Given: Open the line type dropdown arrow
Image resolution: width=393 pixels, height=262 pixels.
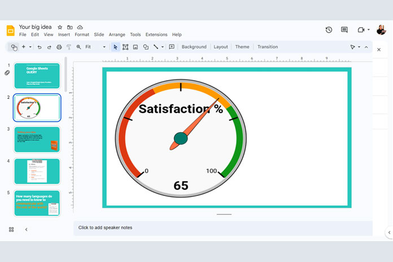Looking at the screenshot, I should point(163,47).
